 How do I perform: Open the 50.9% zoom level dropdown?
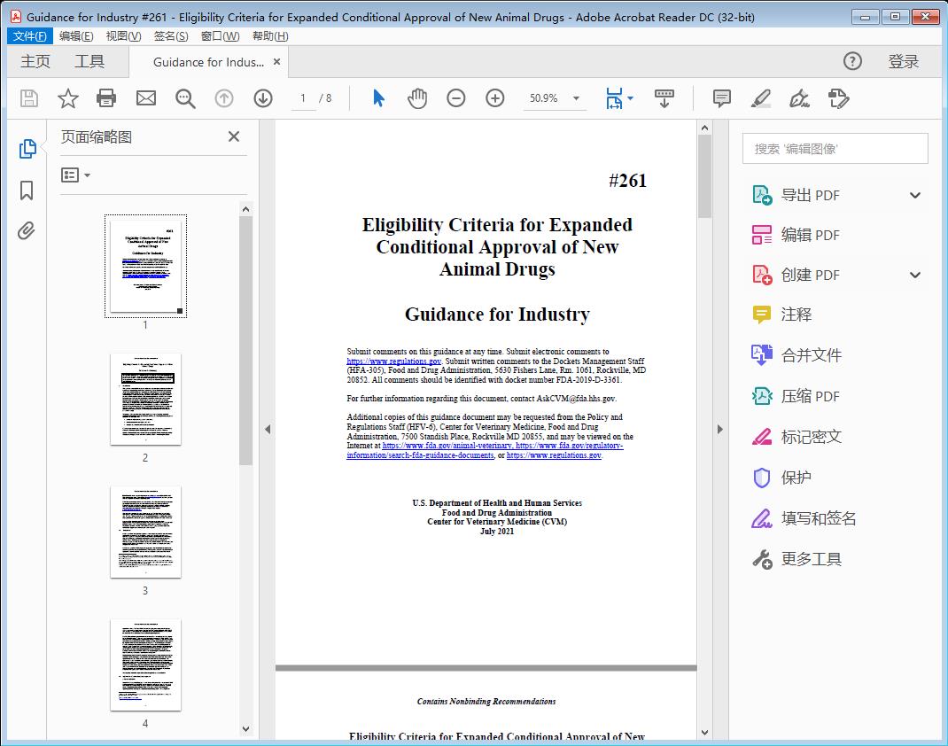click(x=577, y=98)
